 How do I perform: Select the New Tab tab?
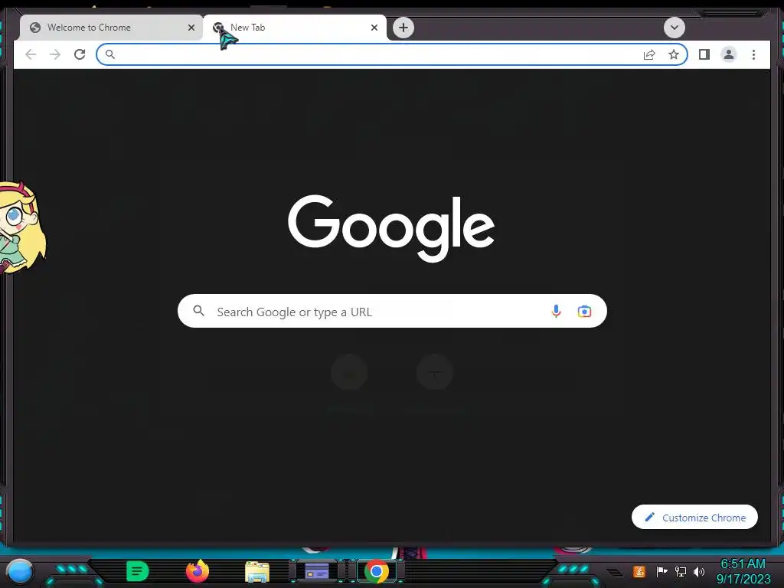point(295,28)
